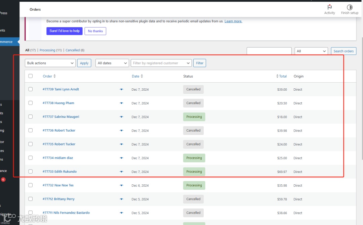The width and height of the screenshot is (363, 225).
Task: Open order #77712 Brittany Perry
Action: pyautogui.click(x=58, y=199)
